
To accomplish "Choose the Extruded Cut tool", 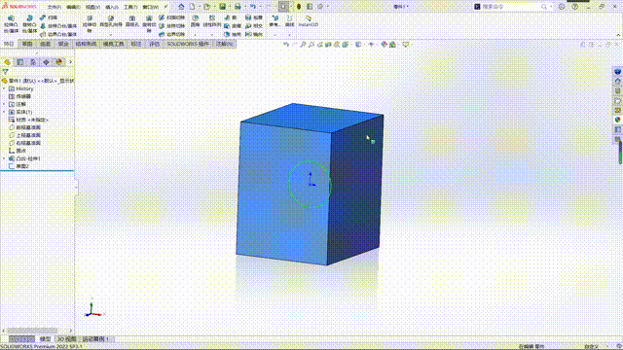I will (x=90, y=23).
